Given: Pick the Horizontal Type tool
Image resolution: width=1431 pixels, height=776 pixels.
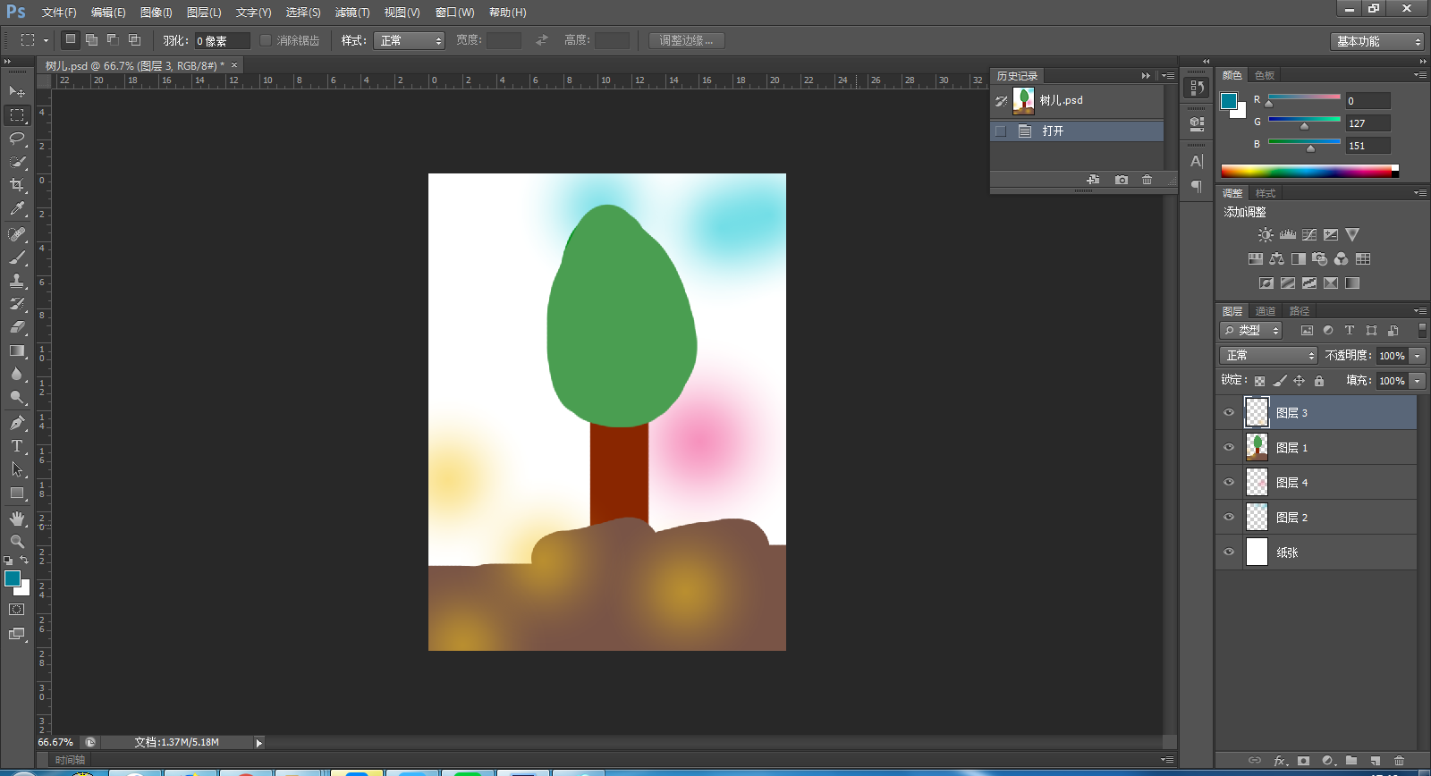Looking at the screenshot, I should (17, 446).
